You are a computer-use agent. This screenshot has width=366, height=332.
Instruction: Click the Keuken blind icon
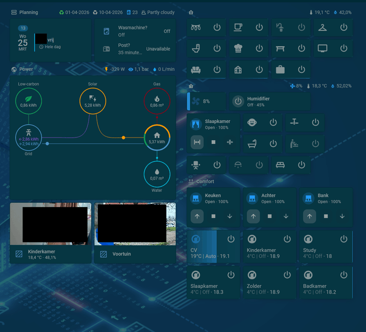click(196, 198)
